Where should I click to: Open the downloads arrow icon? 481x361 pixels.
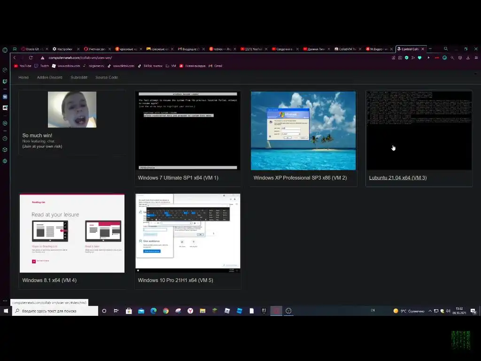(468, 58)
